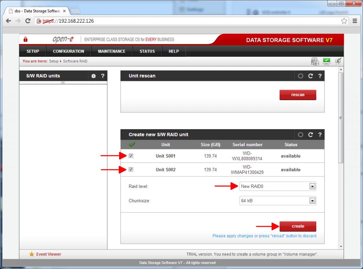The image size is (363, 269).
Task: Switch to the CONFIGURATION tab
Action: click(68, 51)
